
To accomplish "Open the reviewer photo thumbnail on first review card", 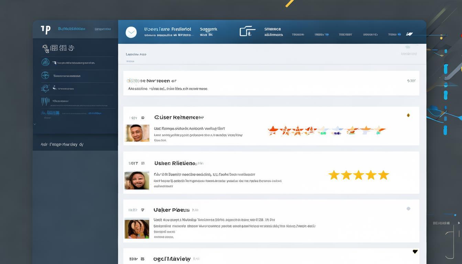I will (x=137, y=133).
